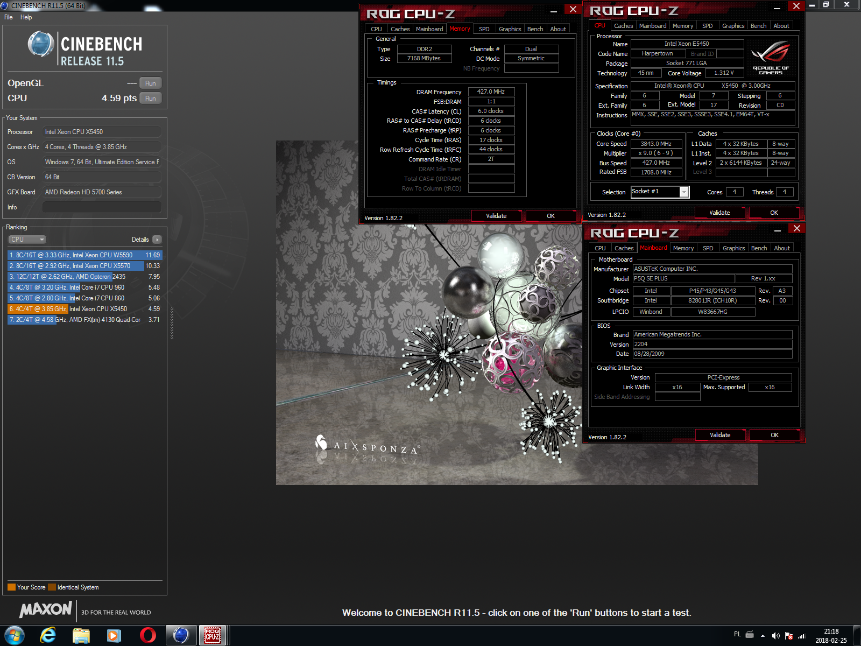Open About tab in Mainboard window
Viewport: 861px width, 646px height.
click(x=782, y=248)
